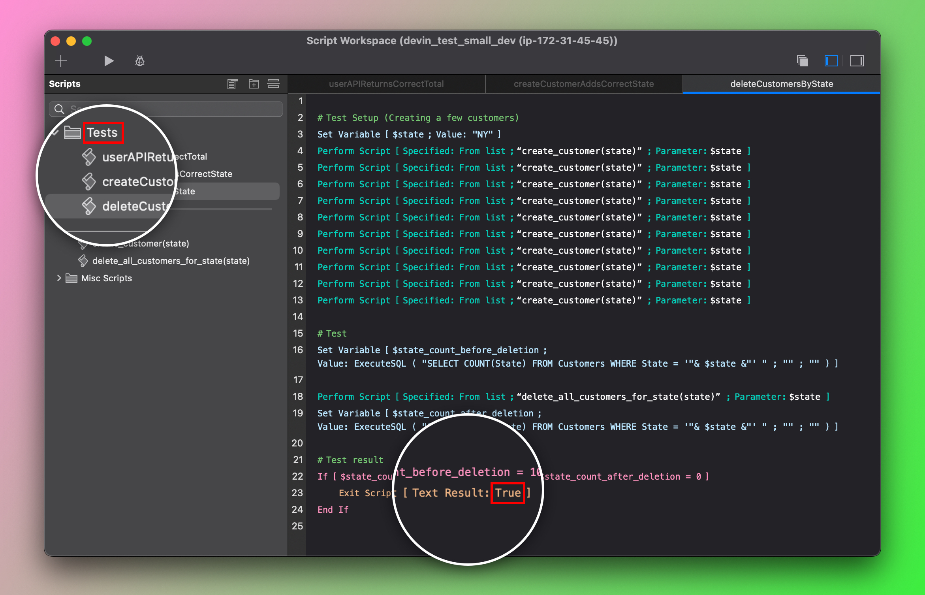
Task: Switch to the createCustomerAddsCorrectState tab
Action: (583, 84)
